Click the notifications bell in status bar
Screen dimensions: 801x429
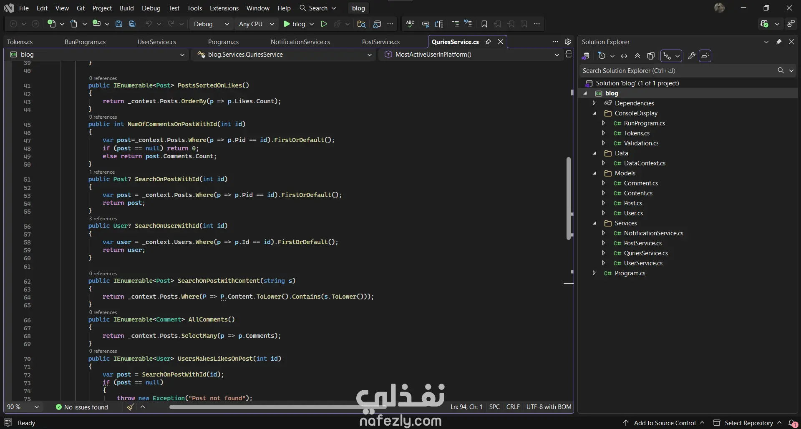point(792,423)
